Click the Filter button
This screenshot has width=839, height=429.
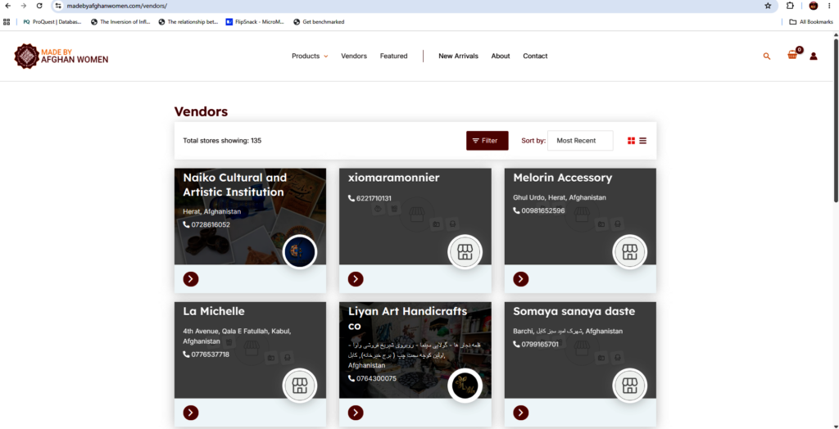(x=488, y=141)
